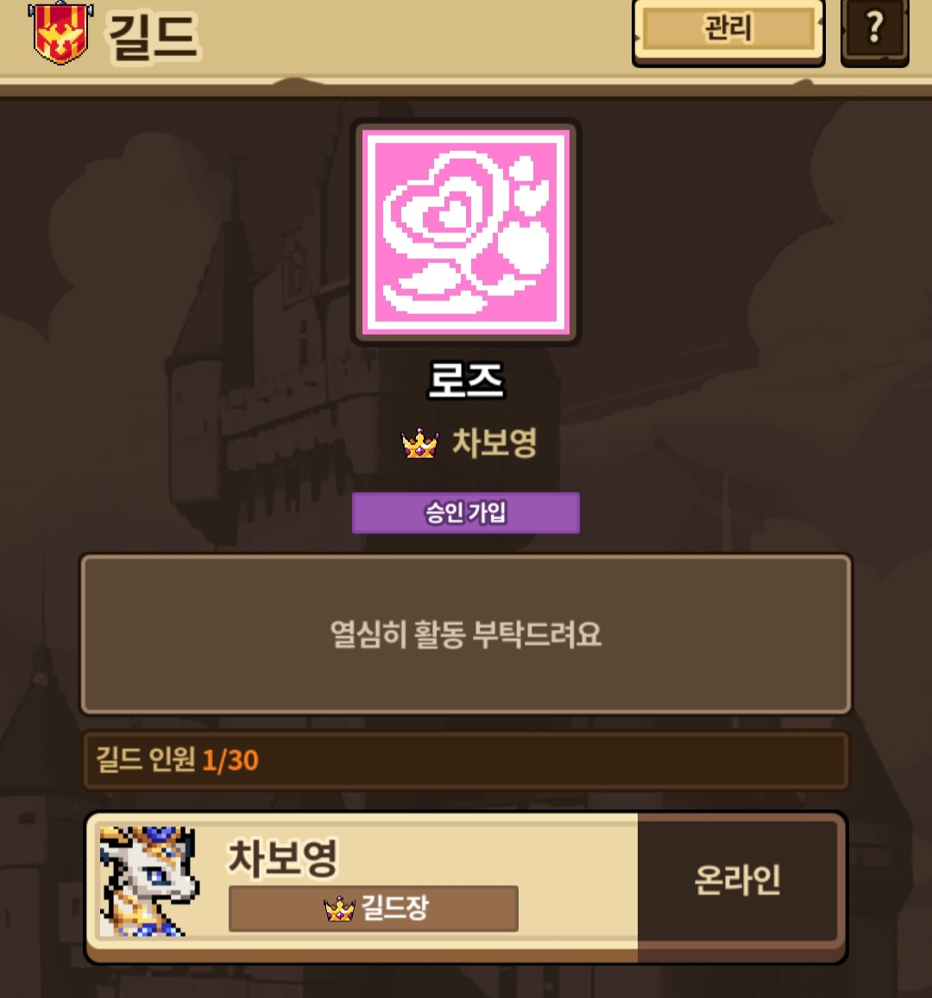Click the guild leader name 차보영 under emblem
Viewport: 932px width, 998px height.
coord(494,443)
